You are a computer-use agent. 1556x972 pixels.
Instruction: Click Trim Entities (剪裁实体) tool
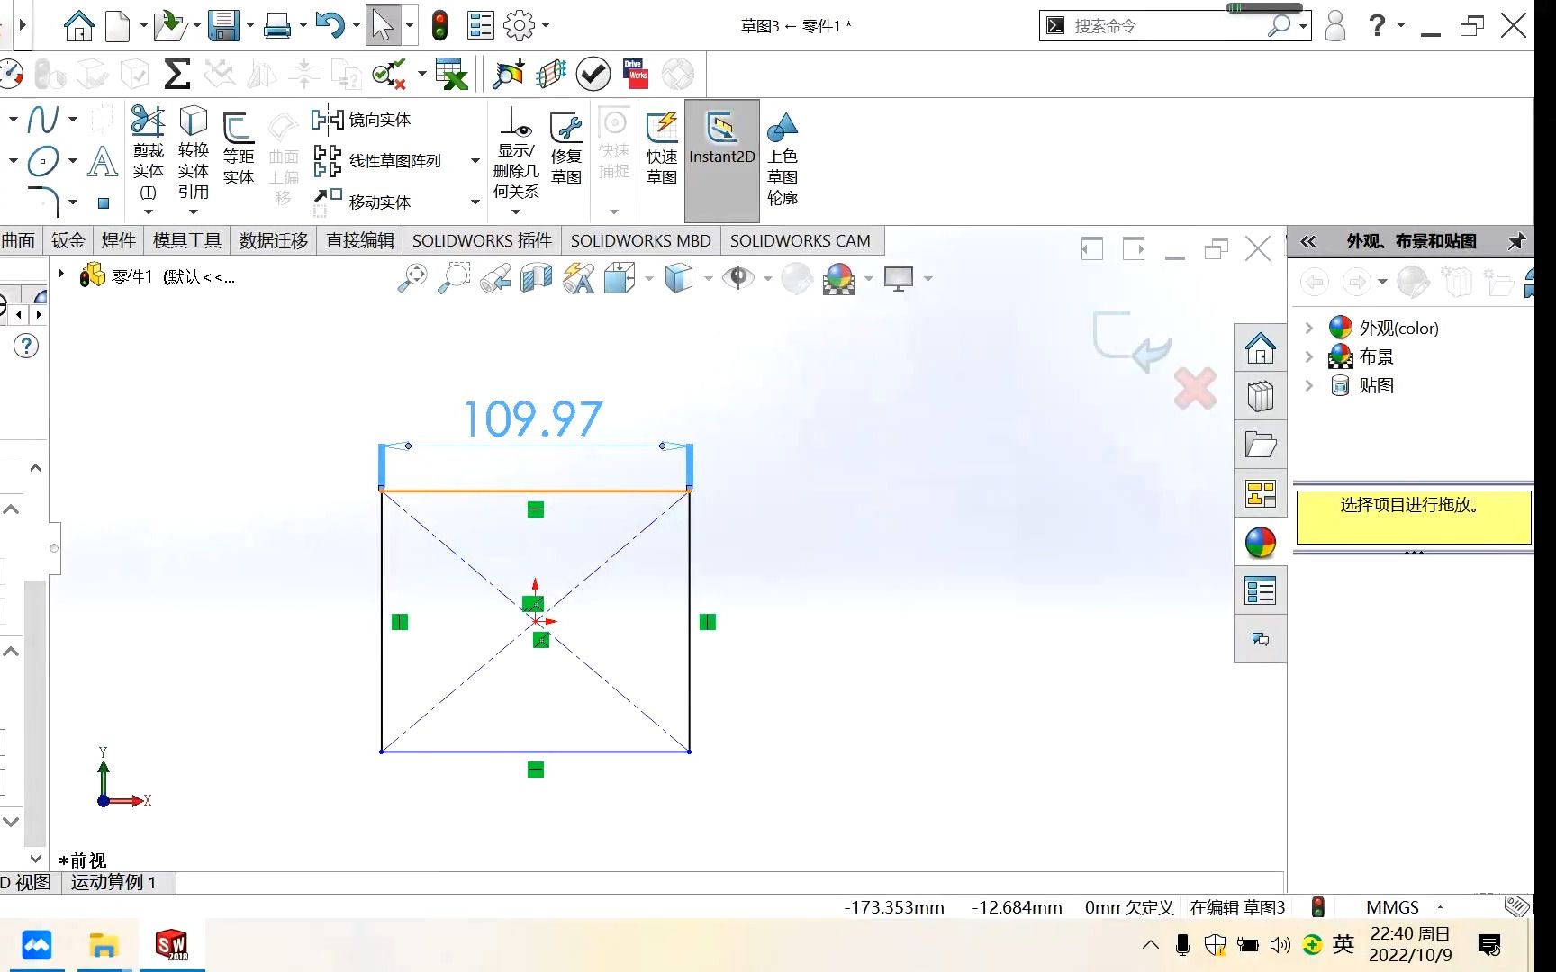tap(149, 155)
